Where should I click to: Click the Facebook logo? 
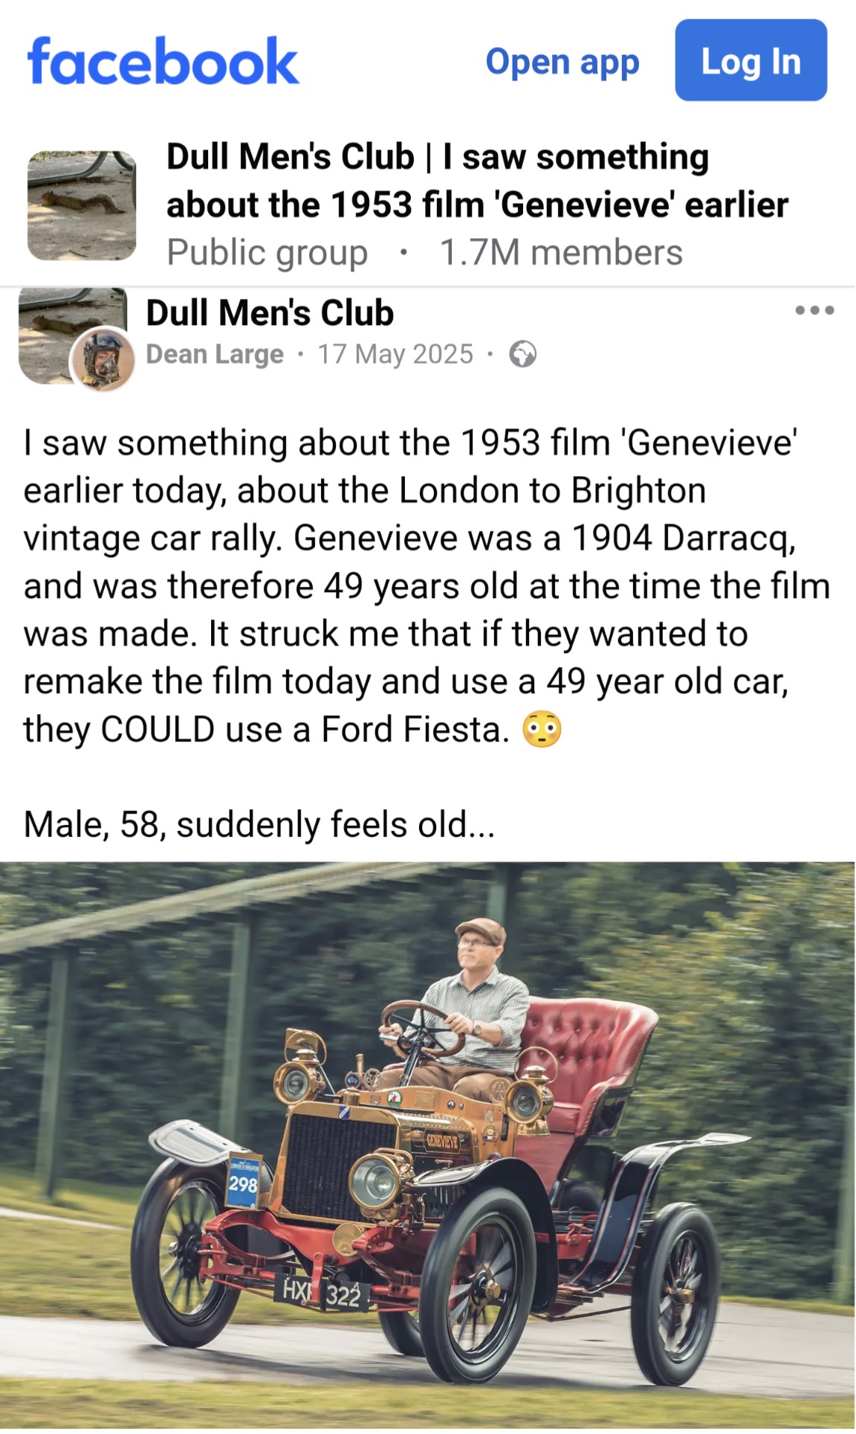click(163, 61)
